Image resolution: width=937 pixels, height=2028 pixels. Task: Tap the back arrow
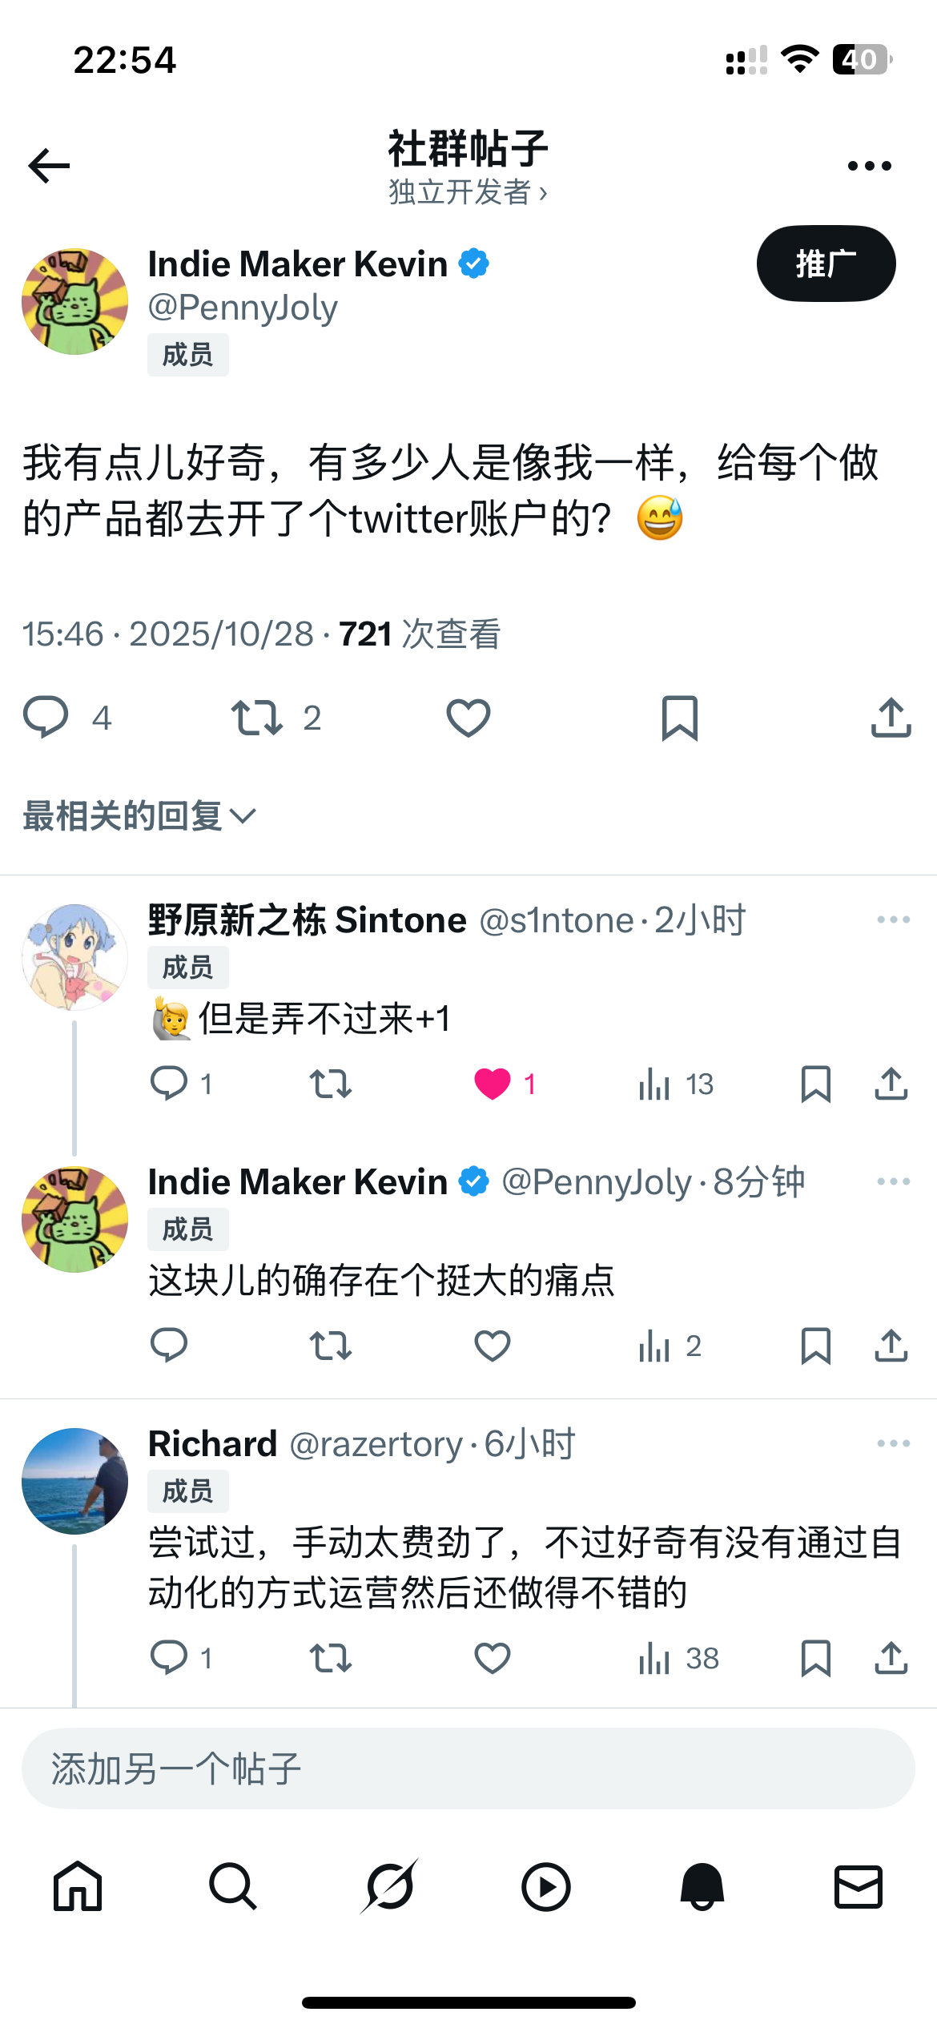pos(50,166)
